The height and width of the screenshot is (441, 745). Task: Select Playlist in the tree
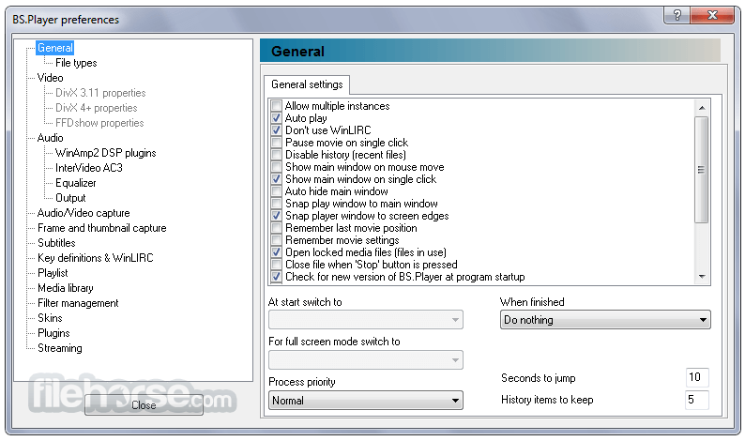point(53,273)
